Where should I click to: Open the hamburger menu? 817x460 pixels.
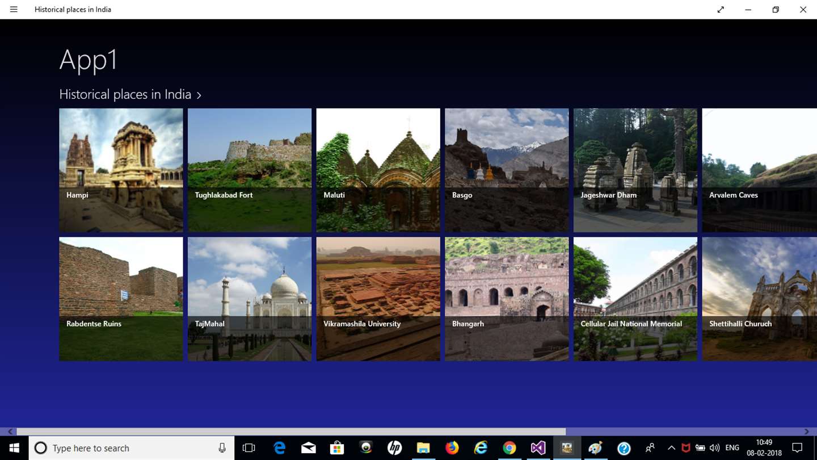coord(14,10)
